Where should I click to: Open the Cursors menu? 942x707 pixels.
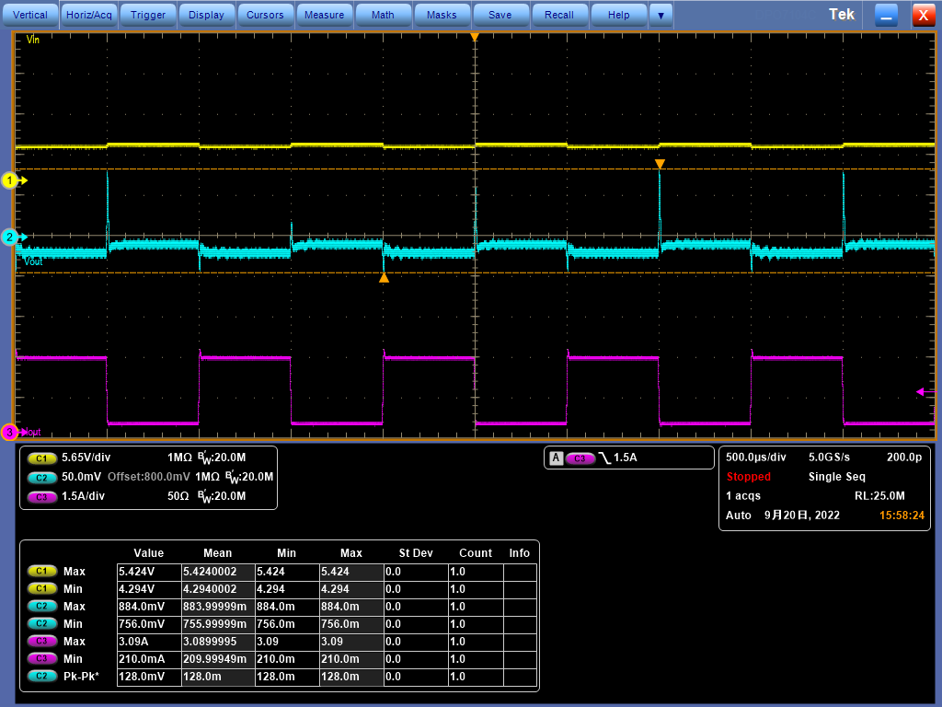pyautogui.click(x=266, y=15)
